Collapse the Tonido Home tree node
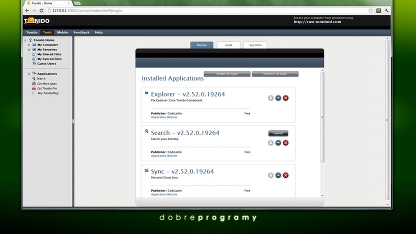Screen dimensions: 416x234 pyautogui.click(x=25, y=40)
